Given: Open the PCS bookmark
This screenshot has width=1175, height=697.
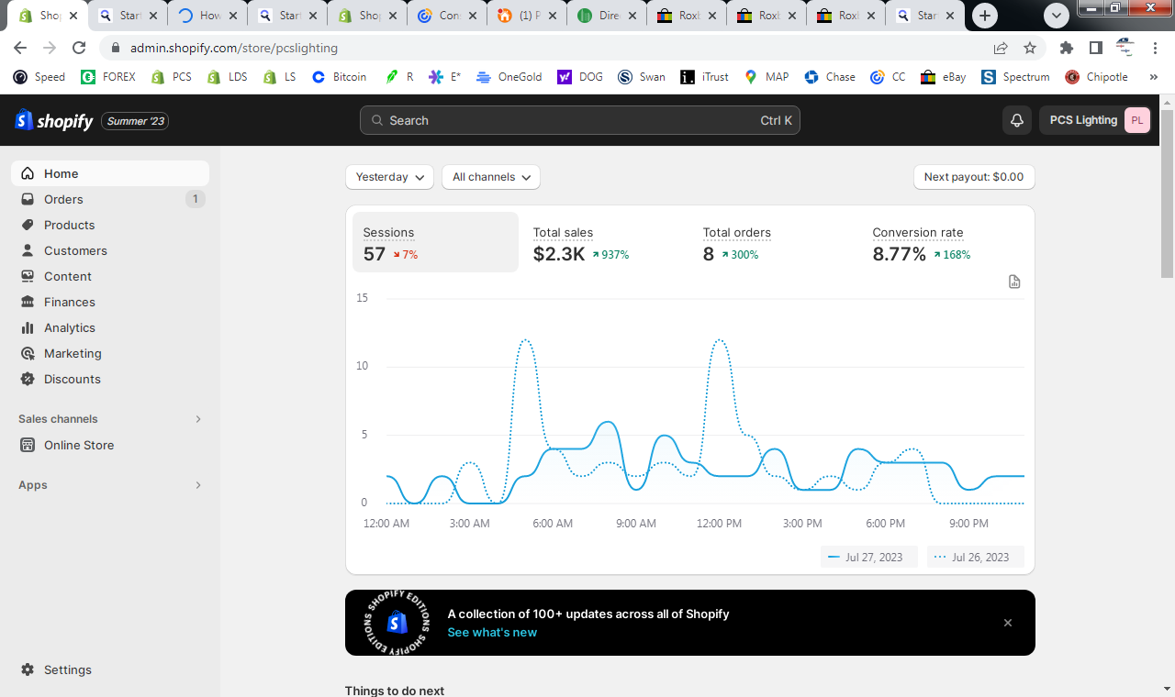Looking at the screenshot, I should point(172,77).
